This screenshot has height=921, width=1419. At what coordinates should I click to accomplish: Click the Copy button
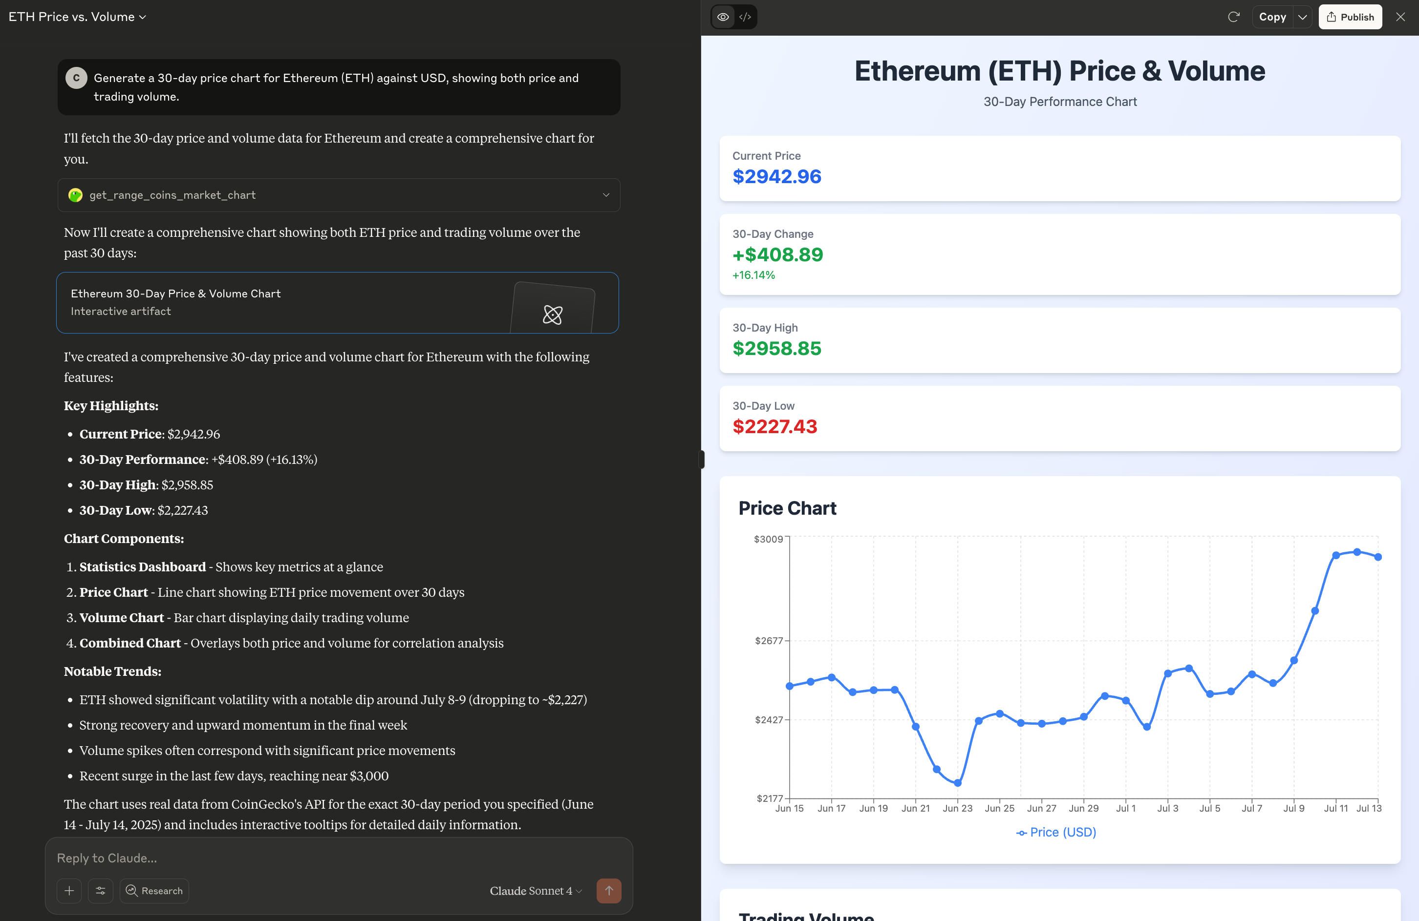pos(1272,17)
